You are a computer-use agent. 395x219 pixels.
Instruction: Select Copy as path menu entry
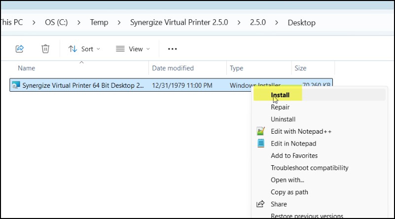tap(289, 192)
